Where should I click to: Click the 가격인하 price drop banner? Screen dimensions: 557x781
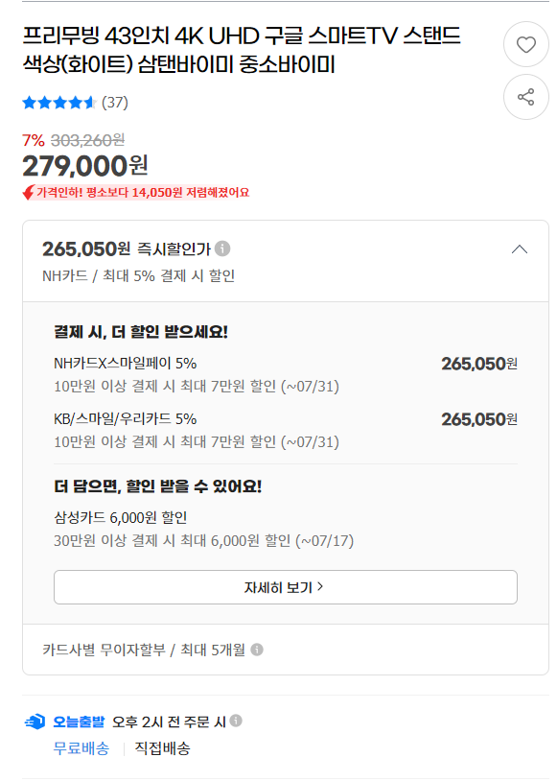point(136,192)
